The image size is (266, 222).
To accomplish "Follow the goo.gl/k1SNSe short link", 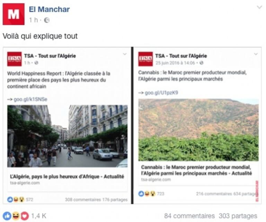I will (x=30, y=99).
